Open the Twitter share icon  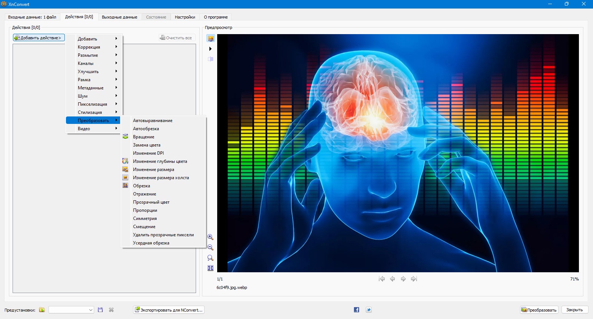[369, 310]
